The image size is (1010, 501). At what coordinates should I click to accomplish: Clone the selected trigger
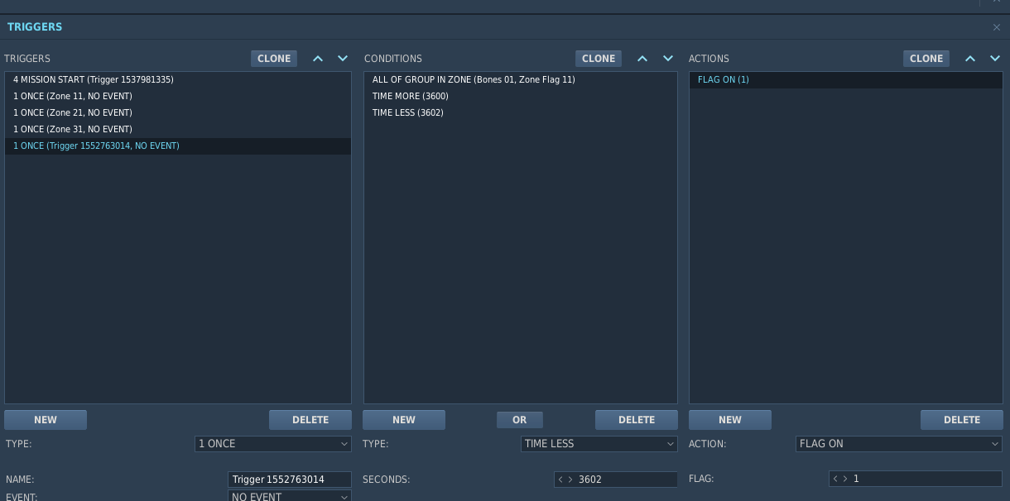(274, 59)
